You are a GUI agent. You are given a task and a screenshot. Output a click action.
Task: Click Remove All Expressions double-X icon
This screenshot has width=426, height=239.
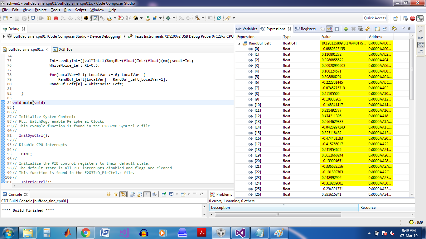pyautogui.click(x=361, y=29)
